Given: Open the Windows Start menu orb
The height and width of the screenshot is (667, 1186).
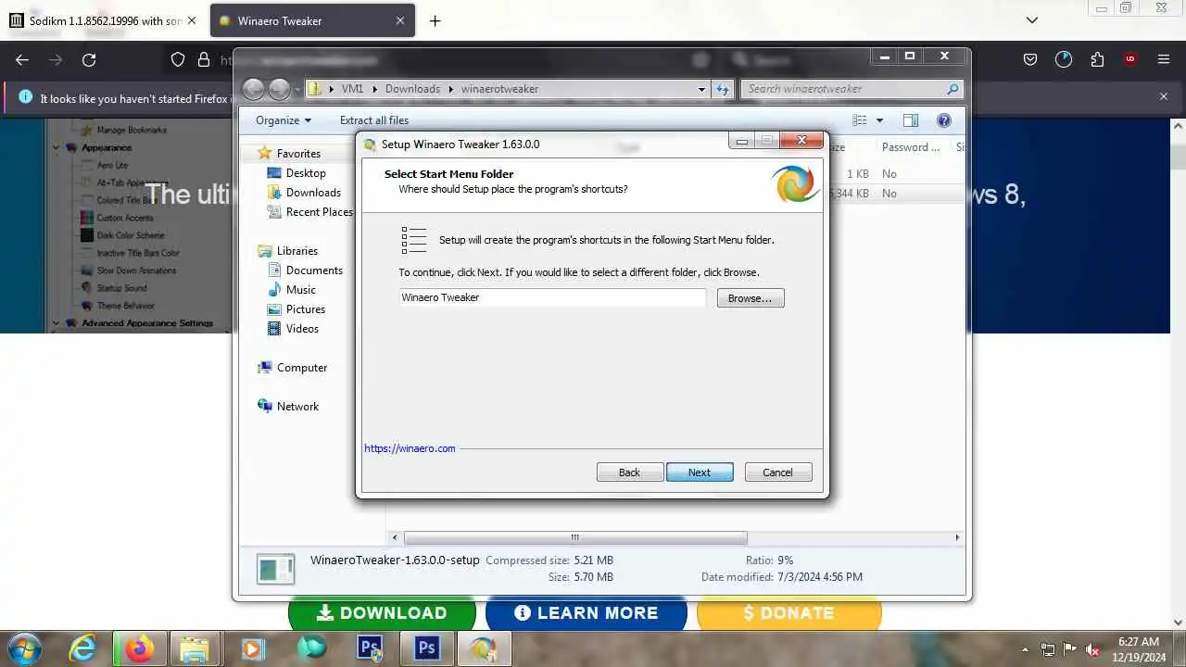Looking at the screenshot, I should click(x=25, y=648).
